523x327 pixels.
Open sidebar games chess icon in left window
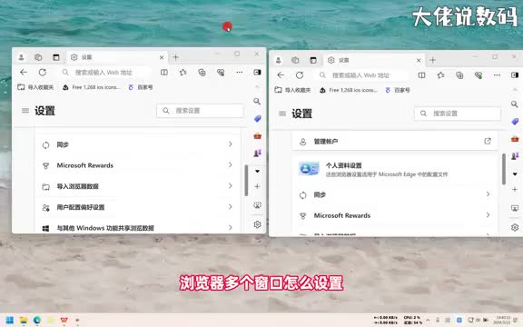click(257, 154)
